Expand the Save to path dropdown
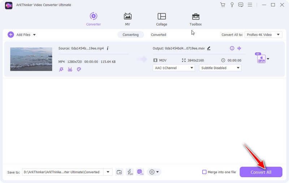Screen dimensions: 289x183 tap(108, 172)
